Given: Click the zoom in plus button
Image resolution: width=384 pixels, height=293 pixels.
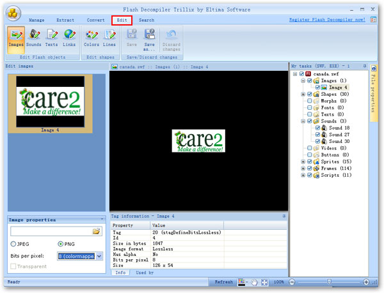Looking at the screenshot, I should [366, 282].
